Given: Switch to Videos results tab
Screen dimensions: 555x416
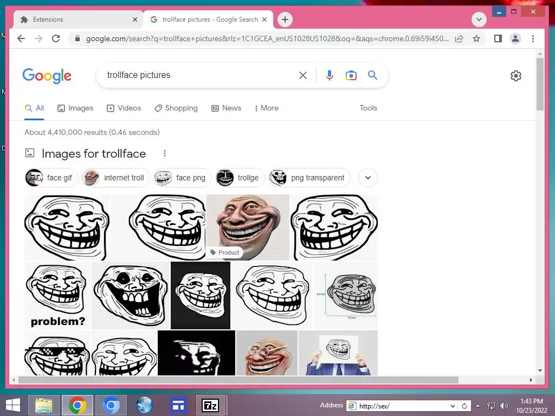Looking at the screenshot, I should coord(124,108).
